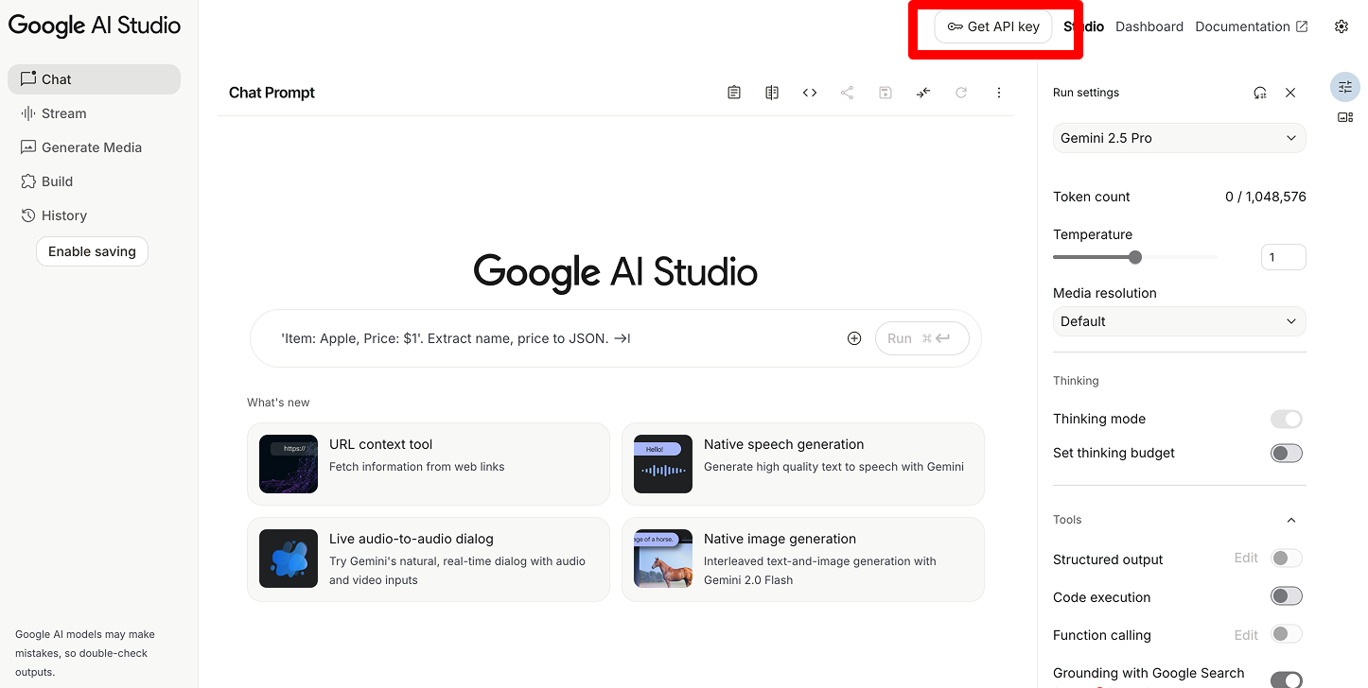Click the Live audio-to-audio dialog thumbnail

(289, 559)
